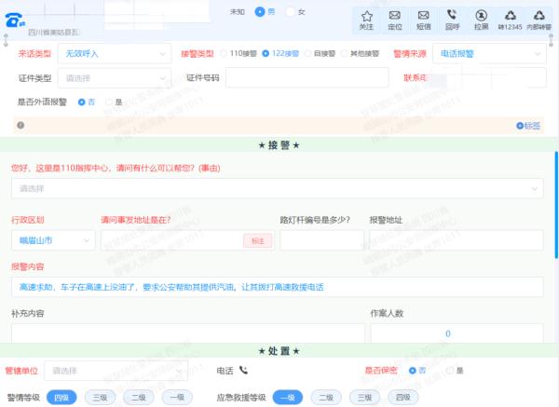Set 是否外语报警 to 是

click(109, 102)
